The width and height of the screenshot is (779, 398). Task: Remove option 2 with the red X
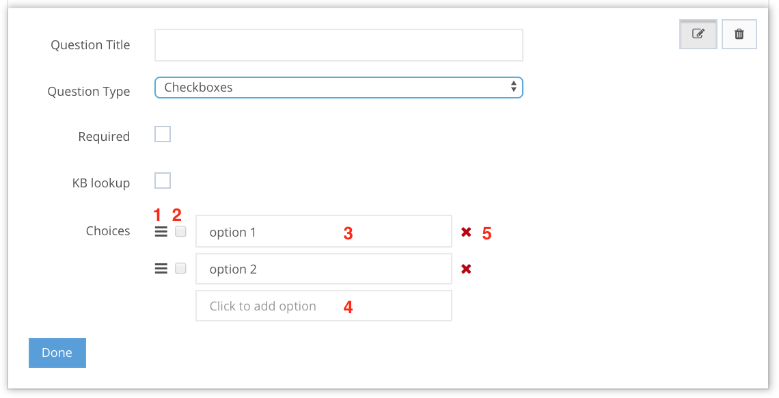(x=466, y=269)
